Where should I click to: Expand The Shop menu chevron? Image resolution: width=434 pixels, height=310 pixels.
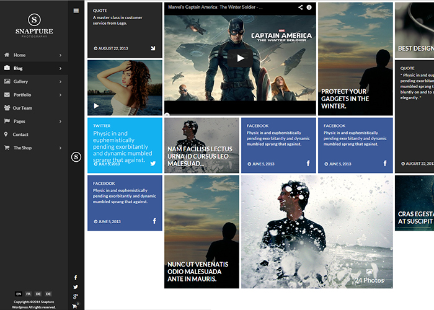(60, 148)
